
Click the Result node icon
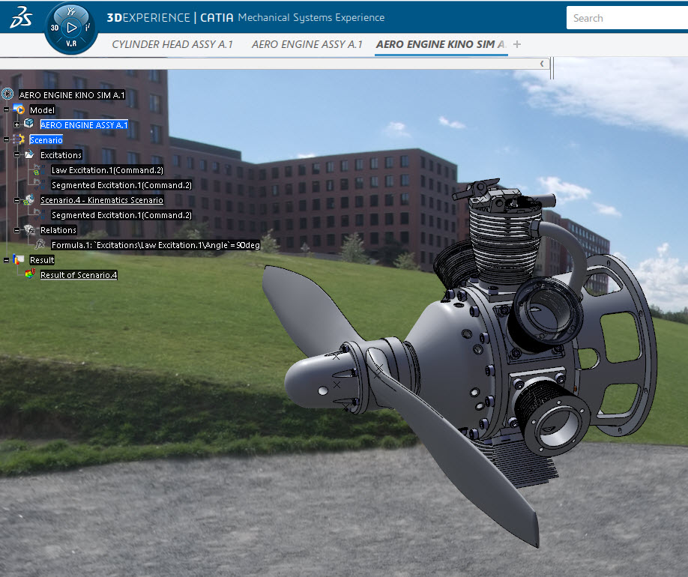[x=19, y=259]
